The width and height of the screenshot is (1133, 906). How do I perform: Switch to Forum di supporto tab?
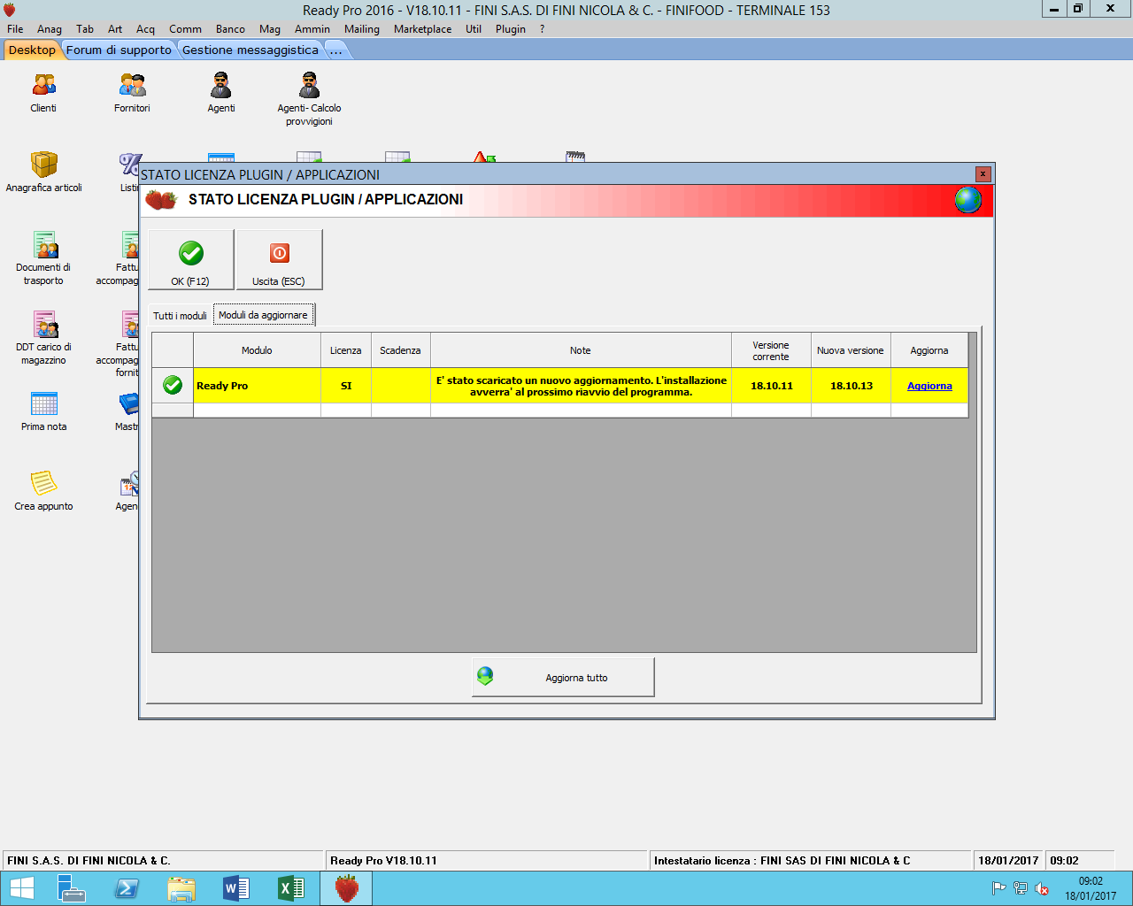[x=119, y=50]
